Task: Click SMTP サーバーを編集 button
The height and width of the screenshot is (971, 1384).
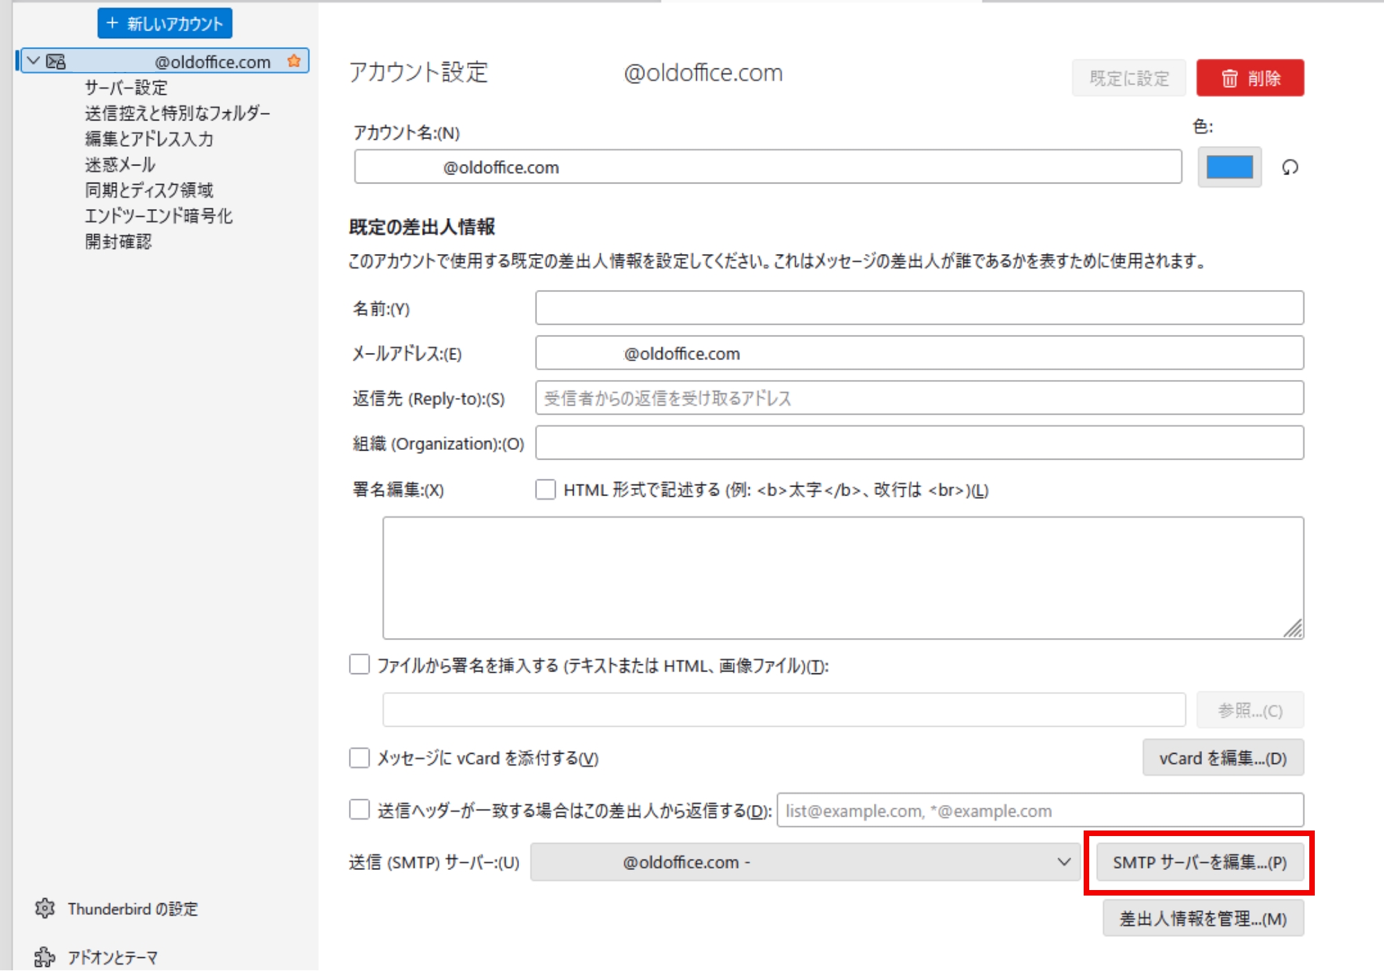Action: (1199, 862)
